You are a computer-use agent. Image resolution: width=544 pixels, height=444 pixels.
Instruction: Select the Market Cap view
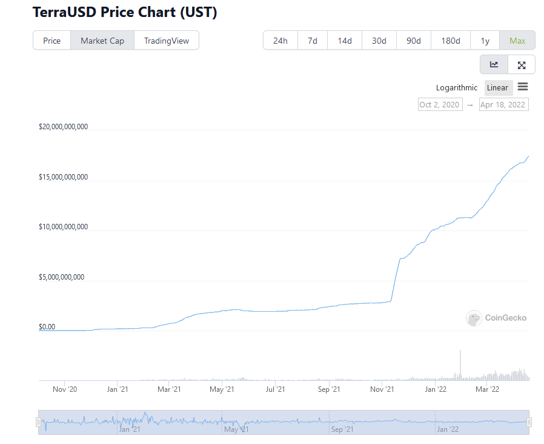(x=102, y=40)
